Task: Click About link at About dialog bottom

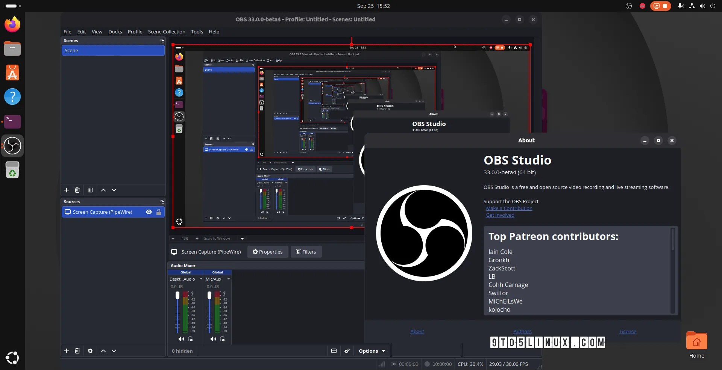Action: click(417, 331)
